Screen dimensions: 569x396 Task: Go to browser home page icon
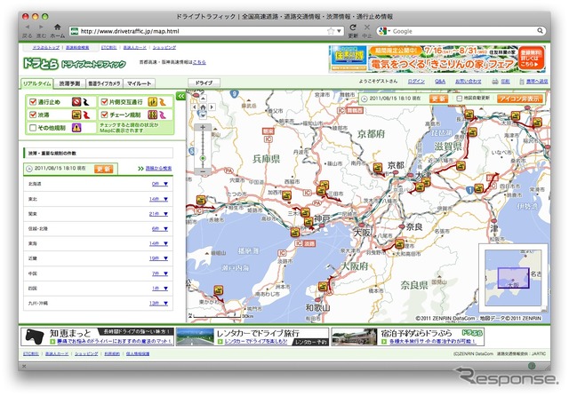click(x=57, y=27)
